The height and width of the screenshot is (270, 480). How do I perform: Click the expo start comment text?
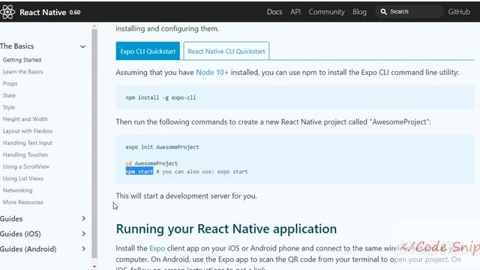coord(202,172)
